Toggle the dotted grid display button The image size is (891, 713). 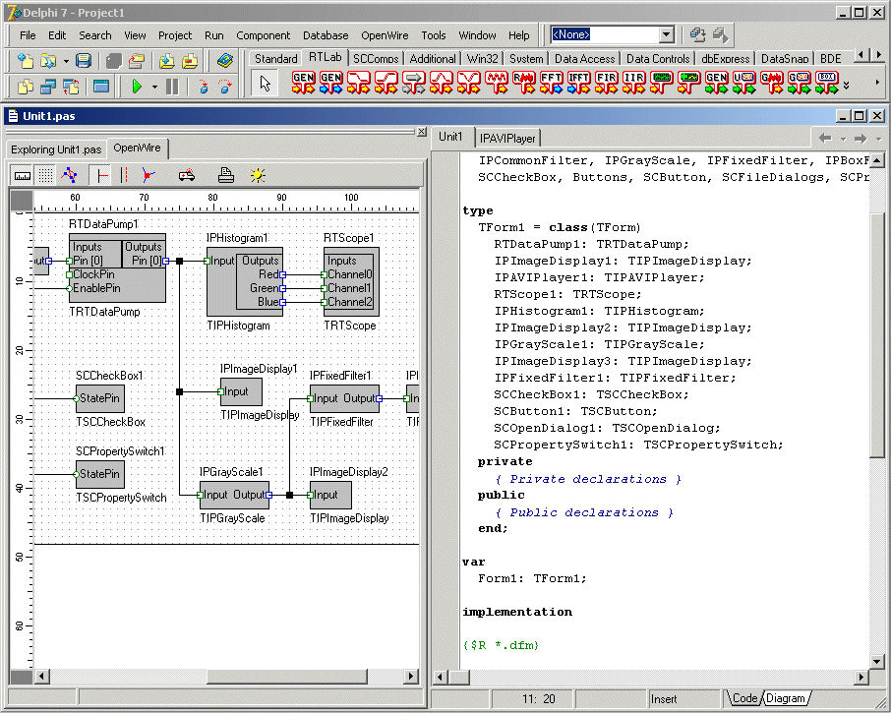pos(45,176)
